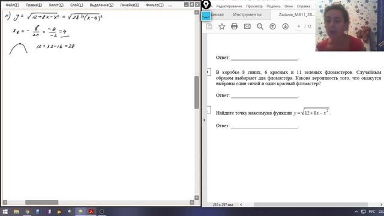Minimize the drawing canvas window

187,5
